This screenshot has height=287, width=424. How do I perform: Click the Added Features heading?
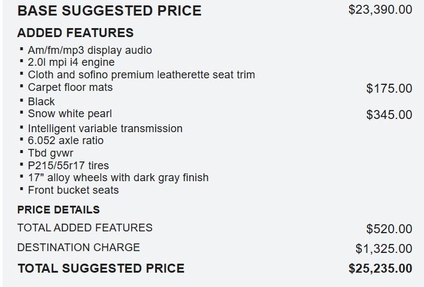75,33
